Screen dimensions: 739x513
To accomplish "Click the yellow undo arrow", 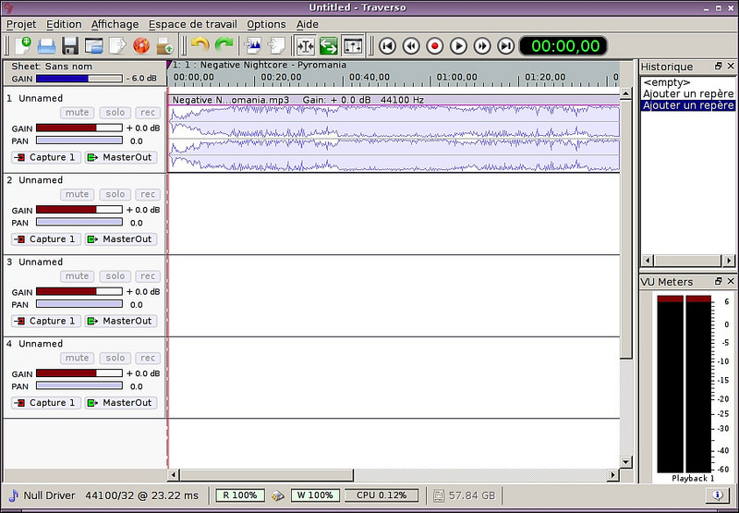I will coord(200,45).
